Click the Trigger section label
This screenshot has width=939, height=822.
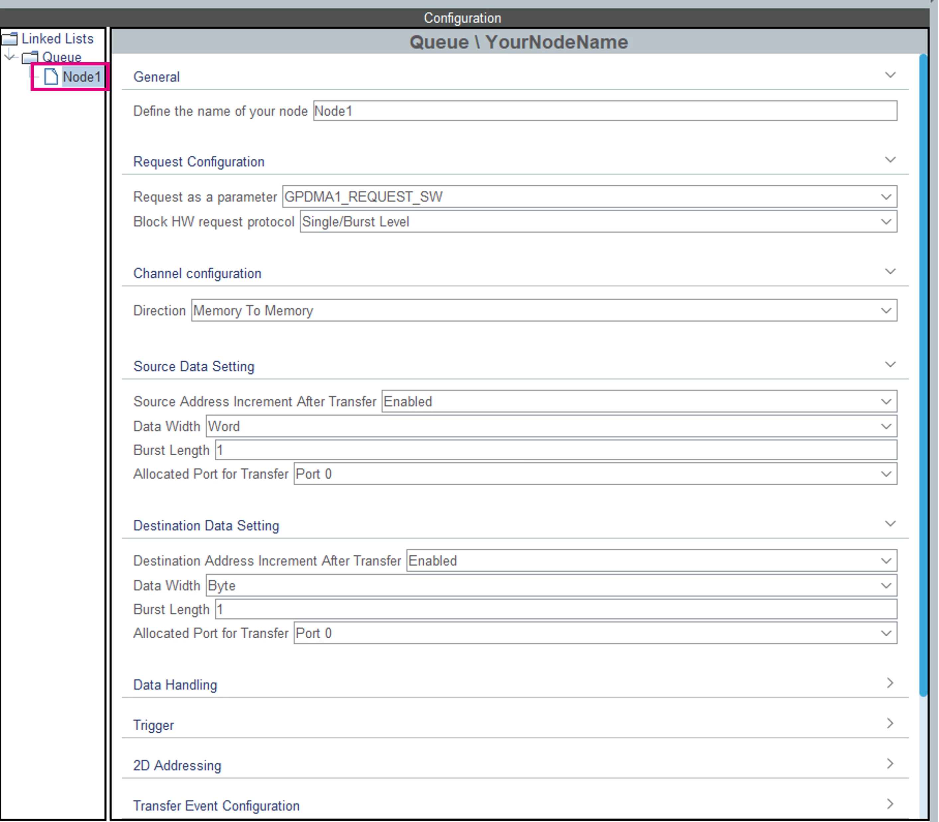tap(153, 725)
